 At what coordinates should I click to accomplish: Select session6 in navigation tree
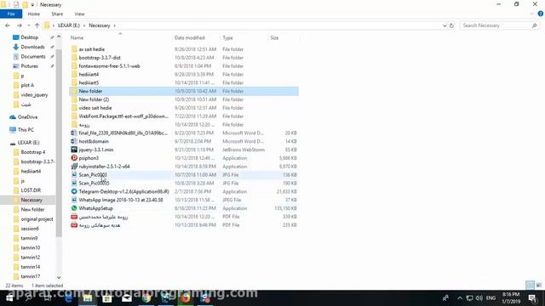pos(30,229)
